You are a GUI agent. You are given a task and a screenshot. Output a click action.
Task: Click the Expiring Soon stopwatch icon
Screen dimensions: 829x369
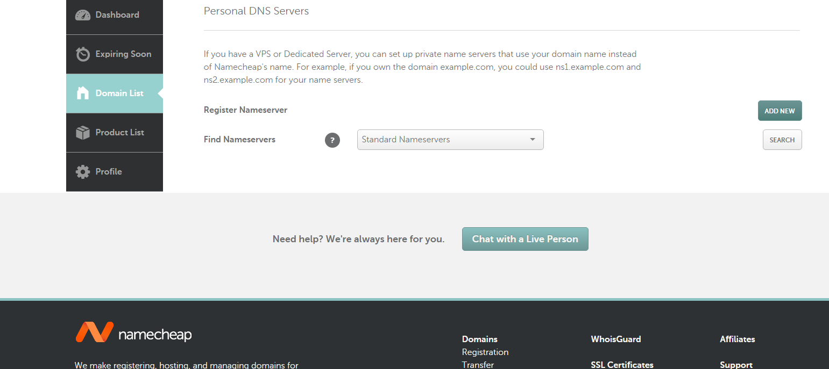pyautogui.click(x=83, y=54)
